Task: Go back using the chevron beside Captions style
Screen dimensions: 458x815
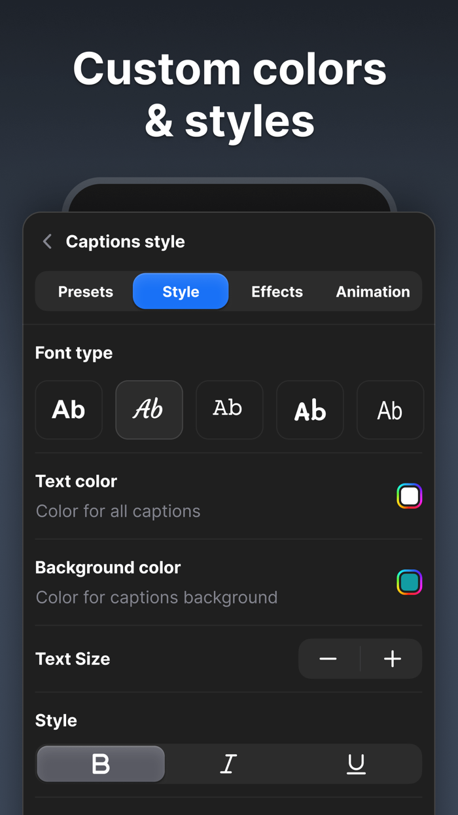Action: (47, 242)
